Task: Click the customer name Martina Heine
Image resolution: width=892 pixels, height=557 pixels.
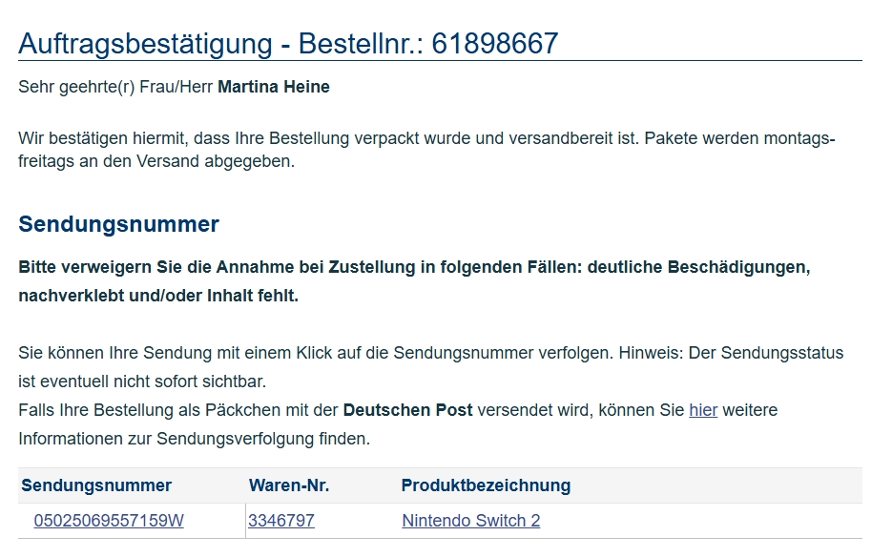Action: [x=274, y=87]
